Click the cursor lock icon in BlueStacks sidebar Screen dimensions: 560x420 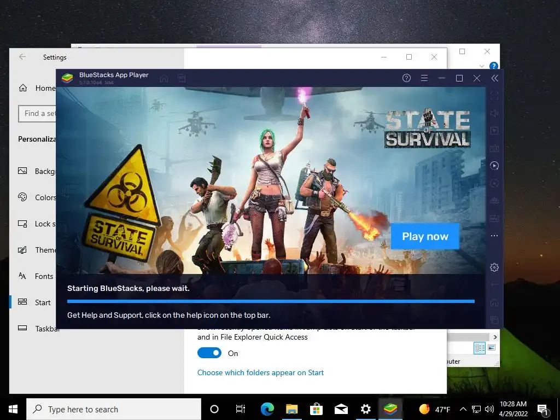[494, 131]
